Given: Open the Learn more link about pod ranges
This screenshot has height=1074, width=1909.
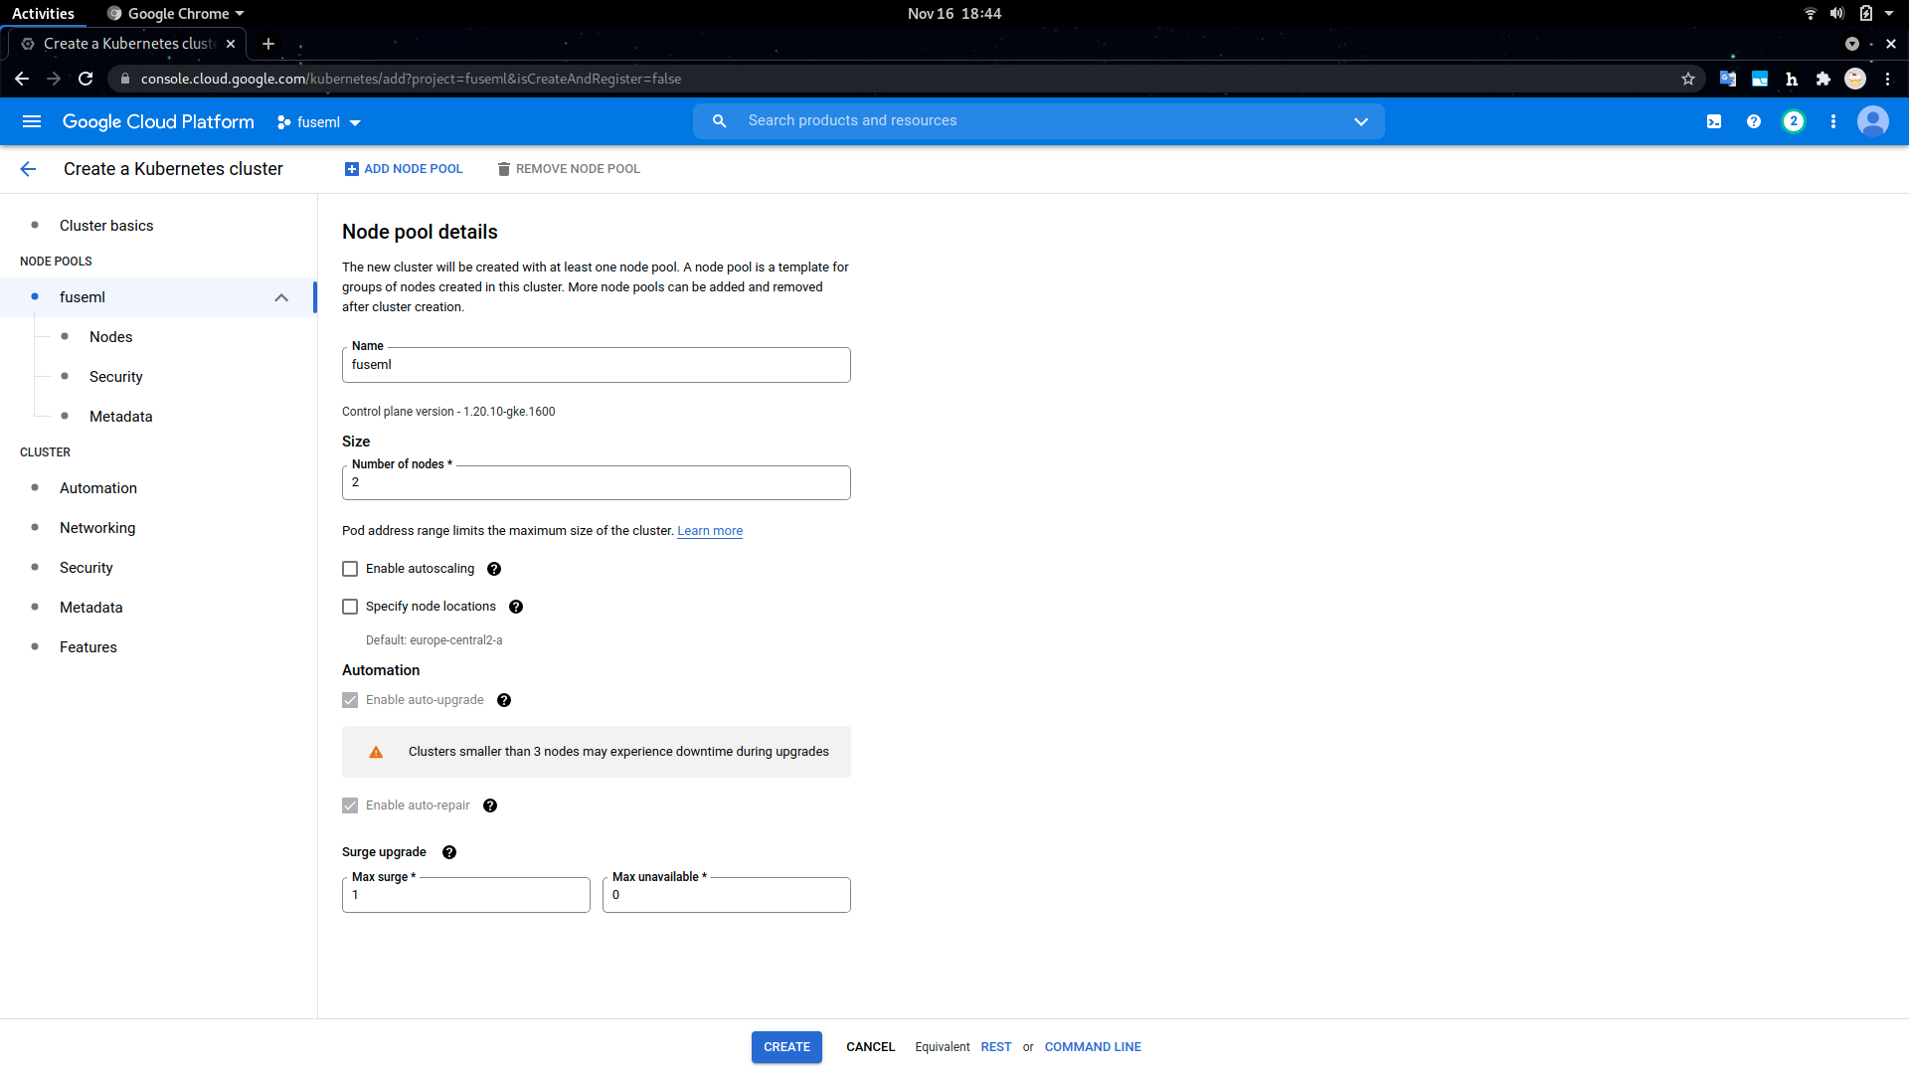Looking at the screenshot, I should [709, 530].
